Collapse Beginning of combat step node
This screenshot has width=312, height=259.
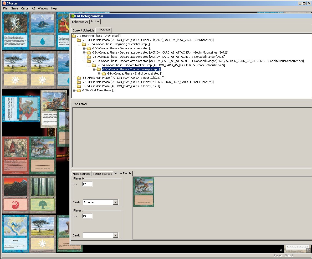pyautogui.click(x=79, y=44)
